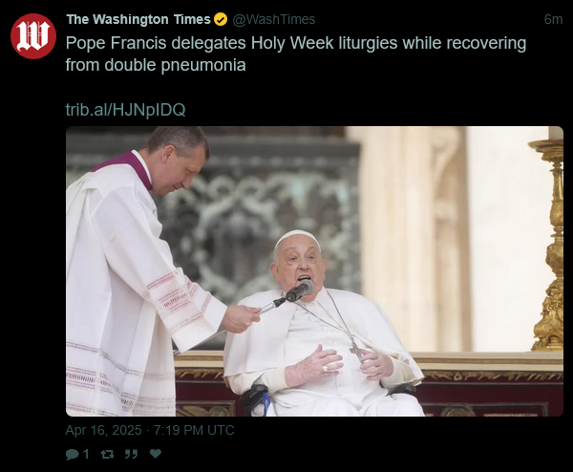Open the post via the 6m timestamp

tap(553, 19)
